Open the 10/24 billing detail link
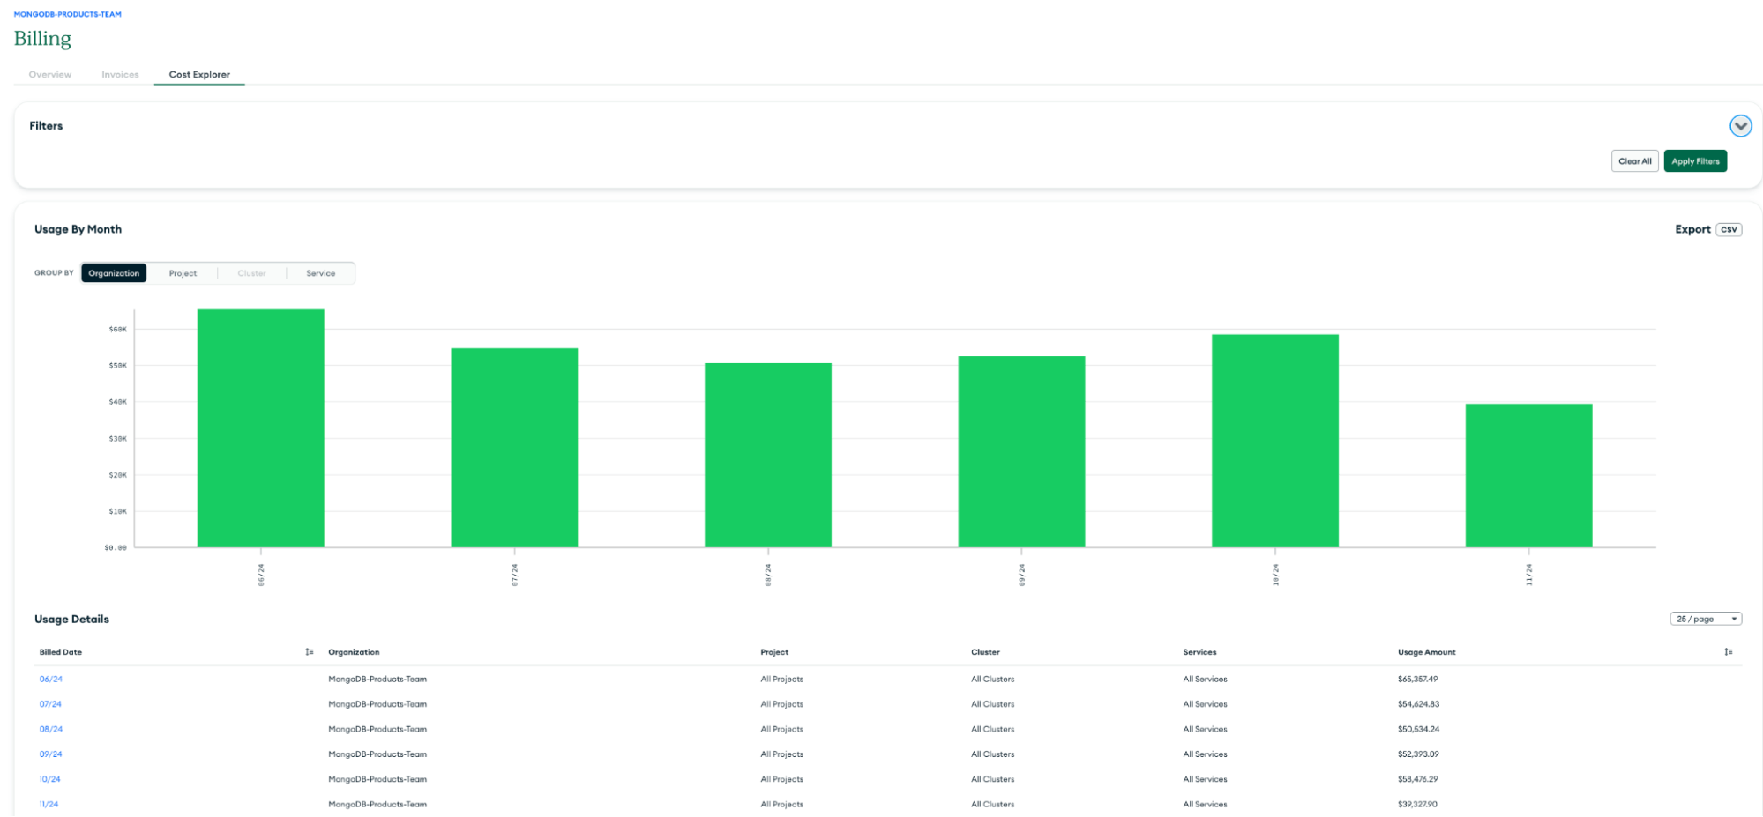Screen dimensions: 1763x817 tap(49, 779)
